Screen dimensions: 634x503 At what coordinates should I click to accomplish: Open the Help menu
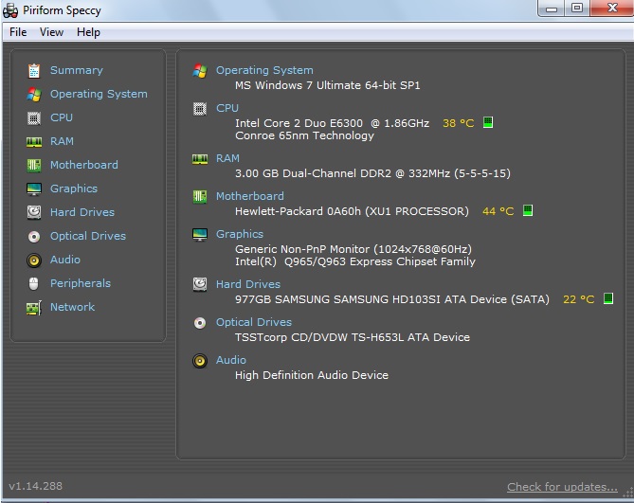click(x=88, y=32)
